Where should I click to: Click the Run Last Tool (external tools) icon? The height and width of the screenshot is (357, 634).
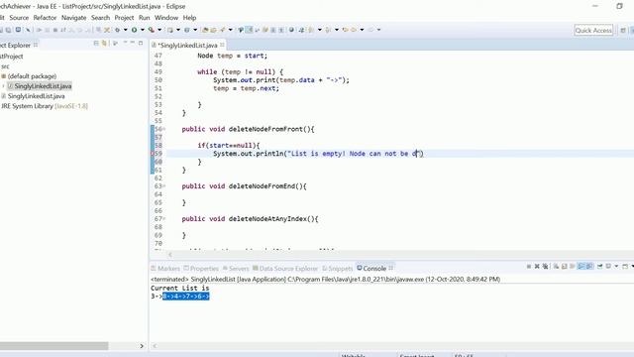click(152, 30)
